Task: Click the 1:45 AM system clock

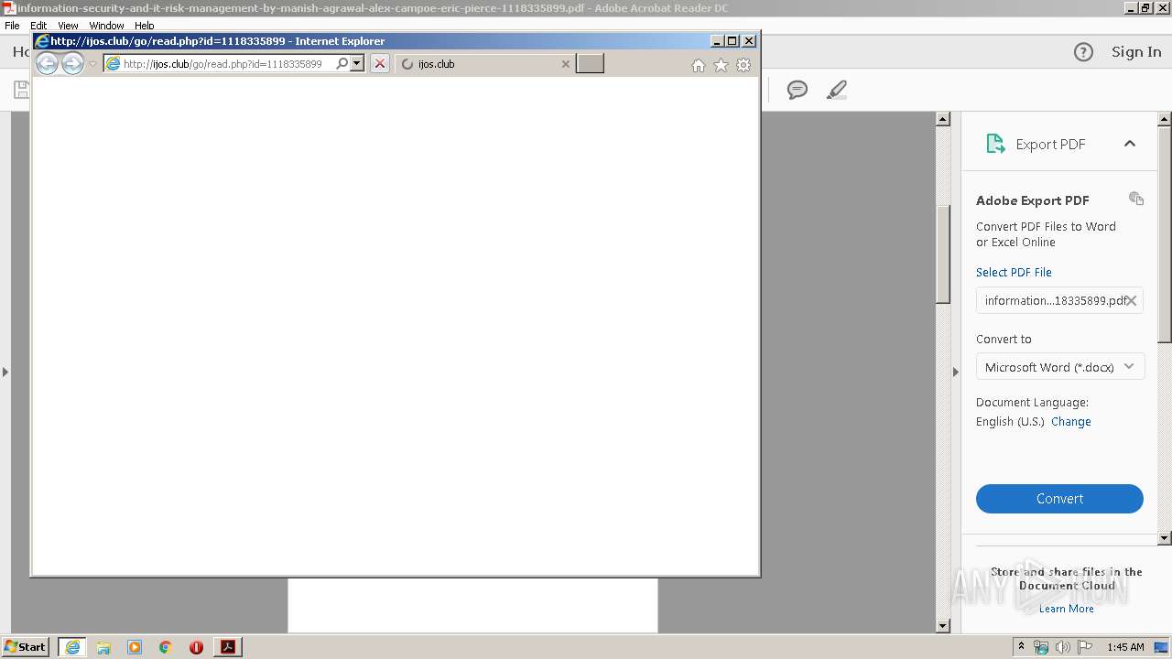Action: coord(1125,647)
